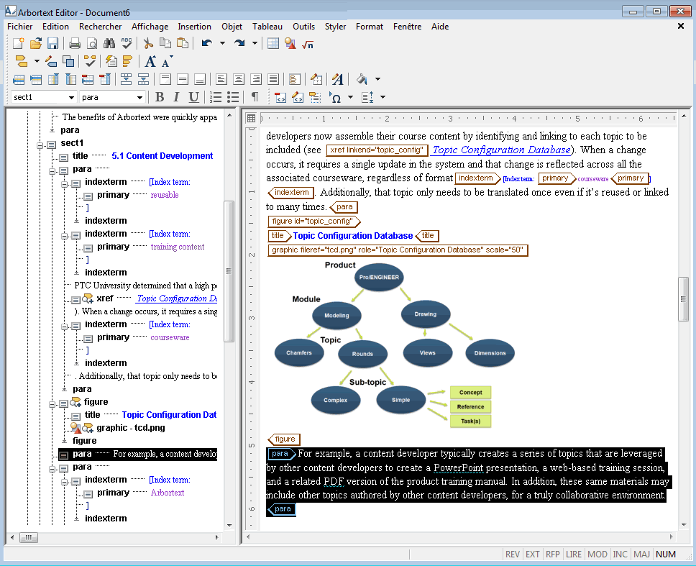Click the figure id="topic_config" tag

point(314,221)
